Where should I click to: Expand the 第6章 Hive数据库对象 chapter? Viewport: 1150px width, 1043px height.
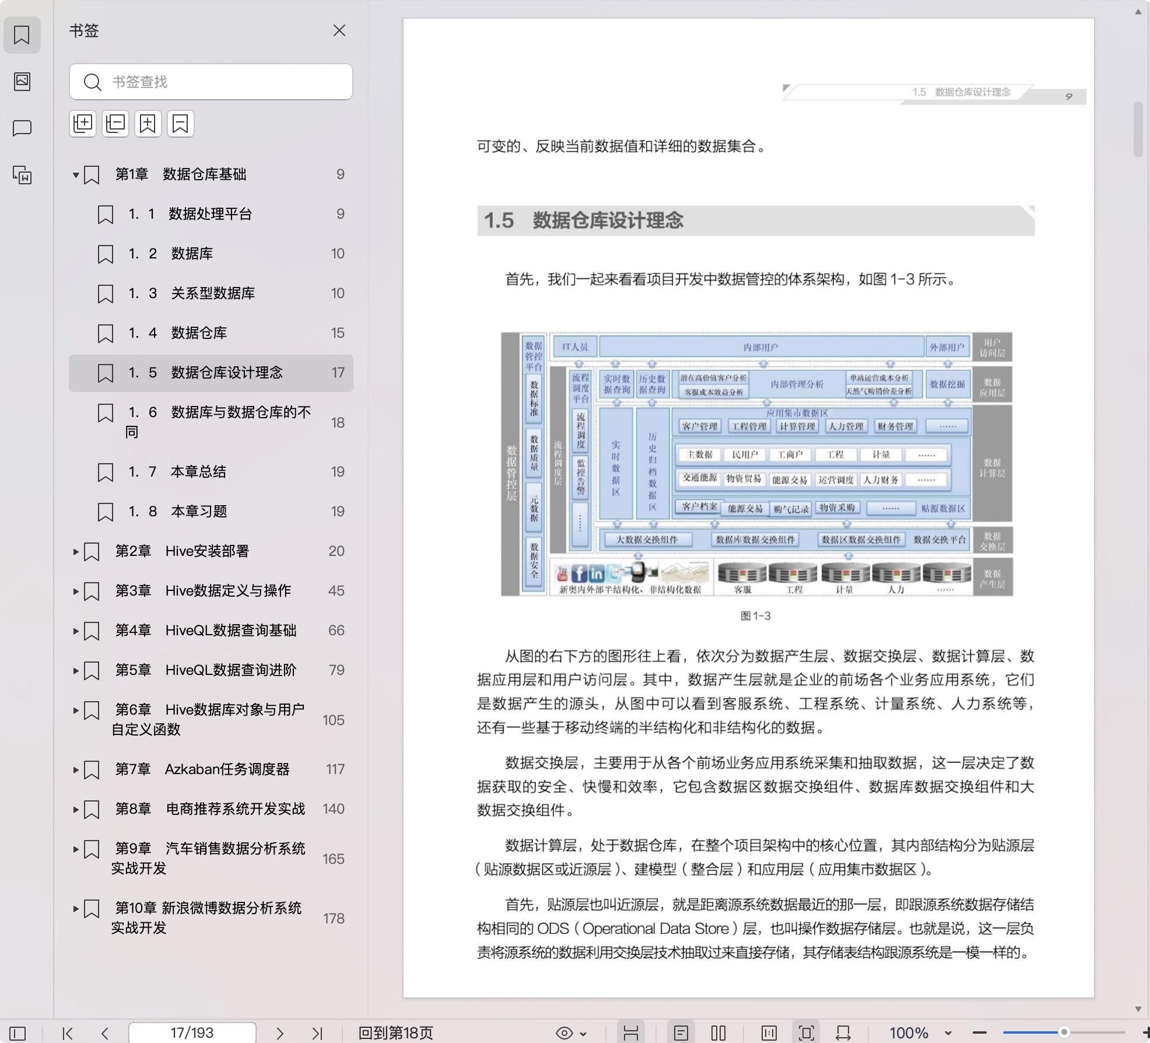click(x=76, y=710)
